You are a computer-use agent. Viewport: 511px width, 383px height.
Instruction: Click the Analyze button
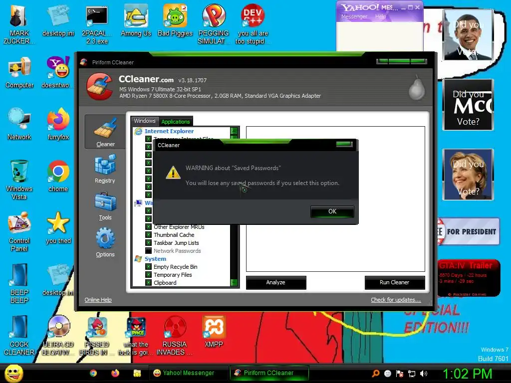275,282
